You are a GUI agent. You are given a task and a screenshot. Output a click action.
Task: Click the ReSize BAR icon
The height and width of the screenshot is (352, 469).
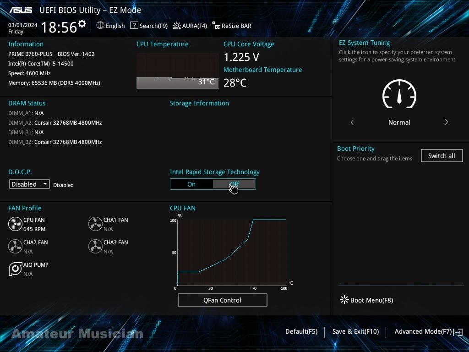tap(216, 26)
